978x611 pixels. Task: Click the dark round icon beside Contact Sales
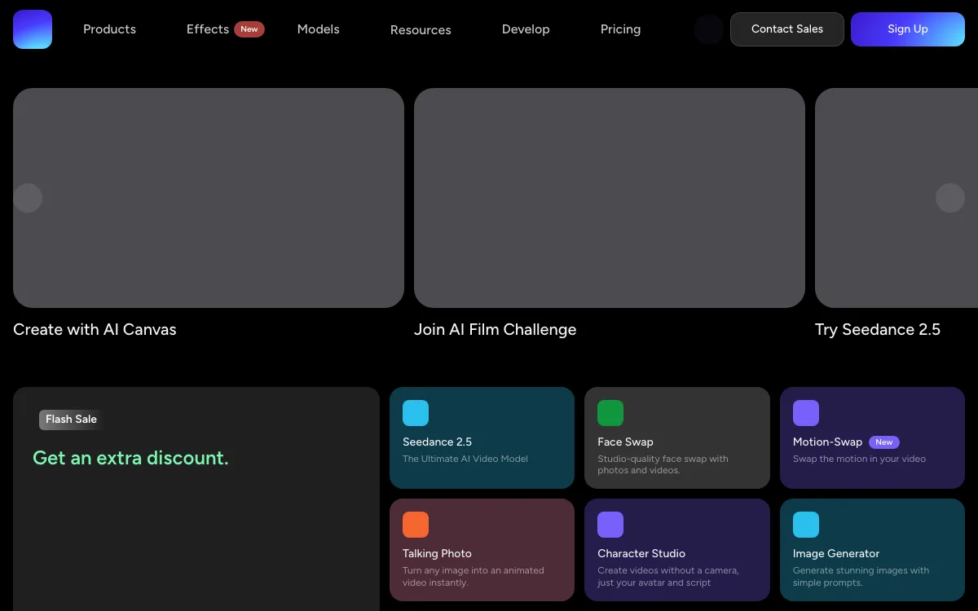709,29
